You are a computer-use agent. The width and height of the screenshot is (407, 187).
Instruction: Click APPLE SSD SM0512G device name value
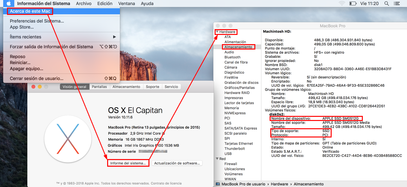[341, 118]
